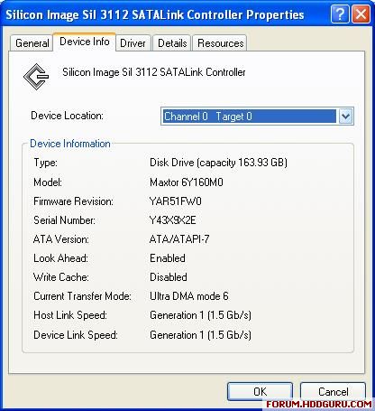Dismiss dialog using Cancel button
The image size is (375, 411).
tap(334, 391)
